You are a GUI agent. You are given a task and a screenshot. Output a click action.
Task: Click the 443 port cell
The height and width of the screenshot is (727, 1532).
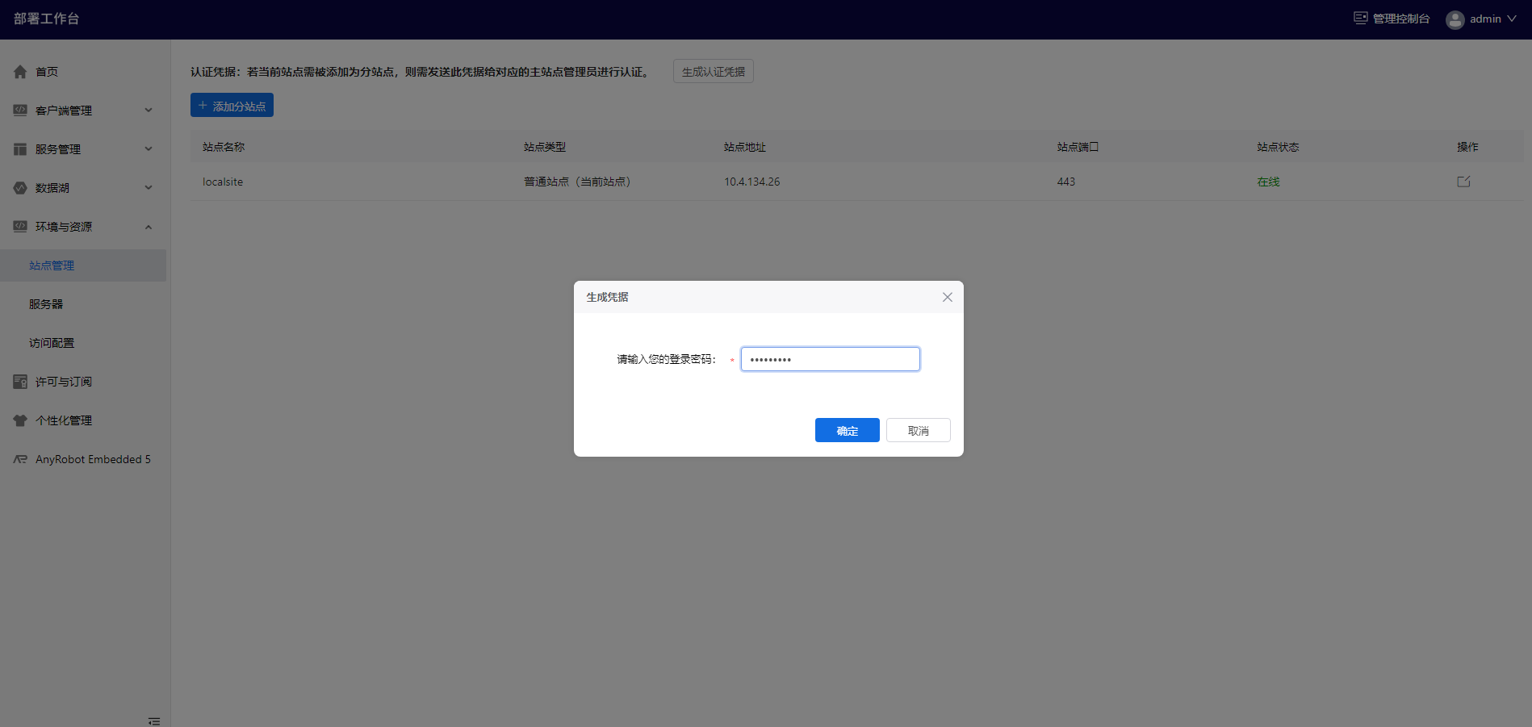click(1065, 182)
